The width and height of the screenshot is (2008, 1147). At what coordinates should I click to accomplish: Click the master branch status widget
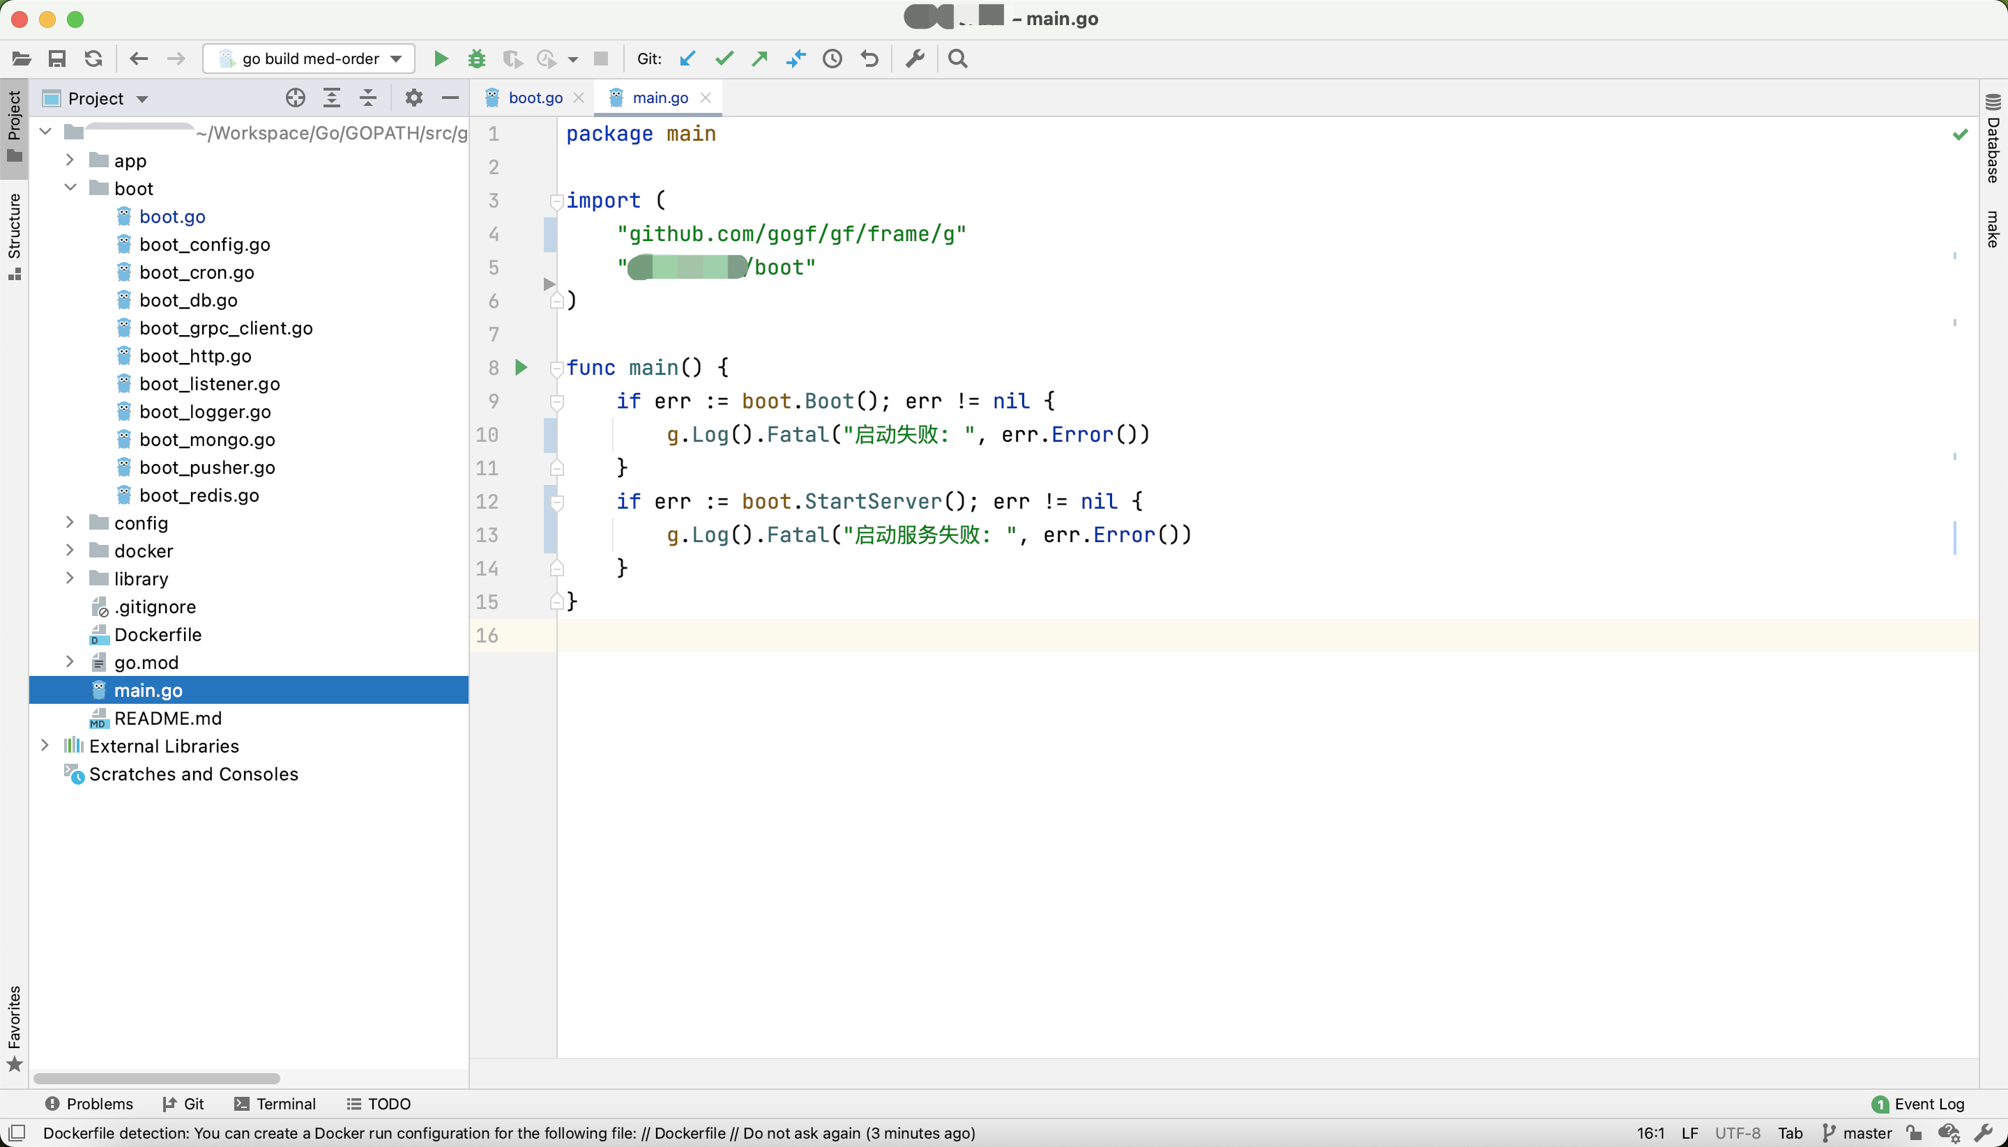pos(1857,1133)
